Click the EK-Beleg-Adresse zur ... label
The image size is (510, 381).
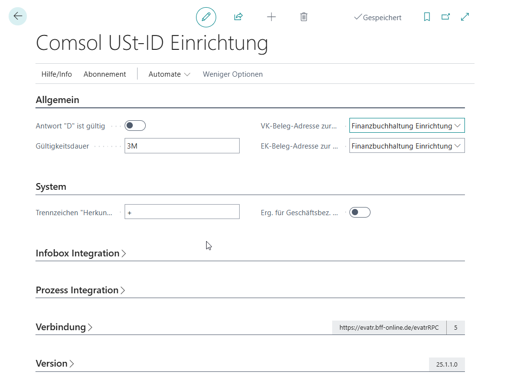click(x=299, y=146)
